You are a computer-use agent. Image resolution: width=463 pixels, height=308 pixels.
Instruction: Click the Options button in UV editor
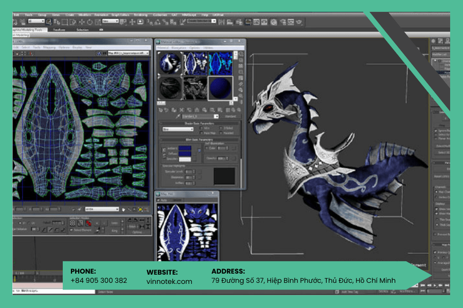point(137,232)
